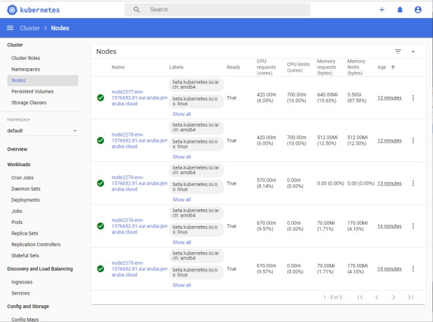This screenshot has height=322, width=433.
Task: Click the 19 minutes age for node2275
Action: coord(390,269)
